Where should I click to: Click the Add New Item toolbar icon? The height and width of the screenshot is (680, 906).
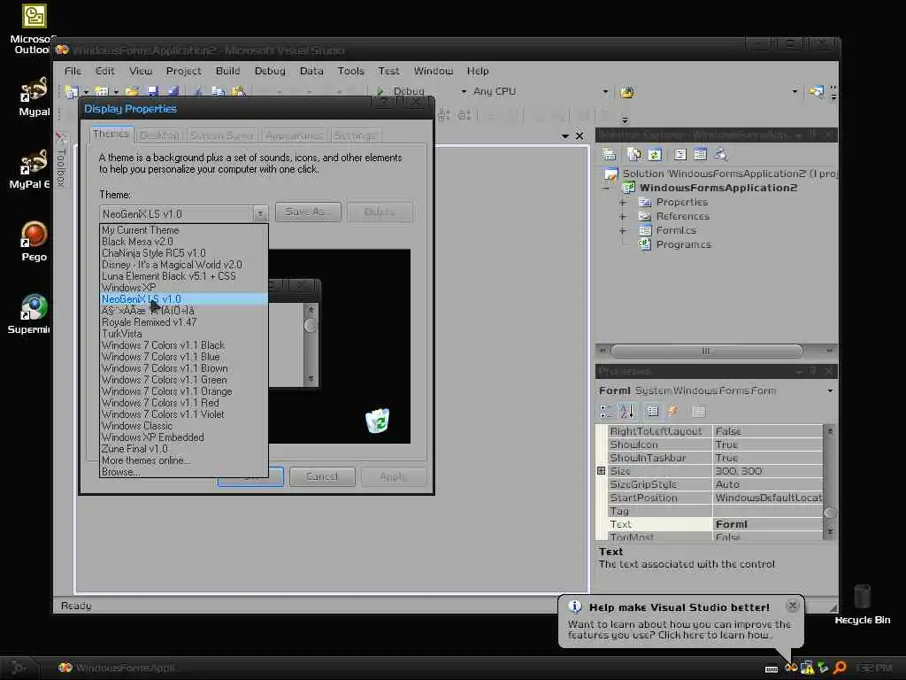coord(102,91)
